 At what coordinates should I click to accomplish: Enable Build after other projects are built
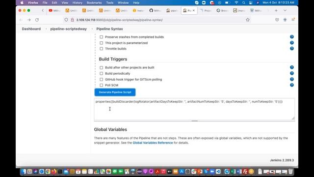pos(102,68)
